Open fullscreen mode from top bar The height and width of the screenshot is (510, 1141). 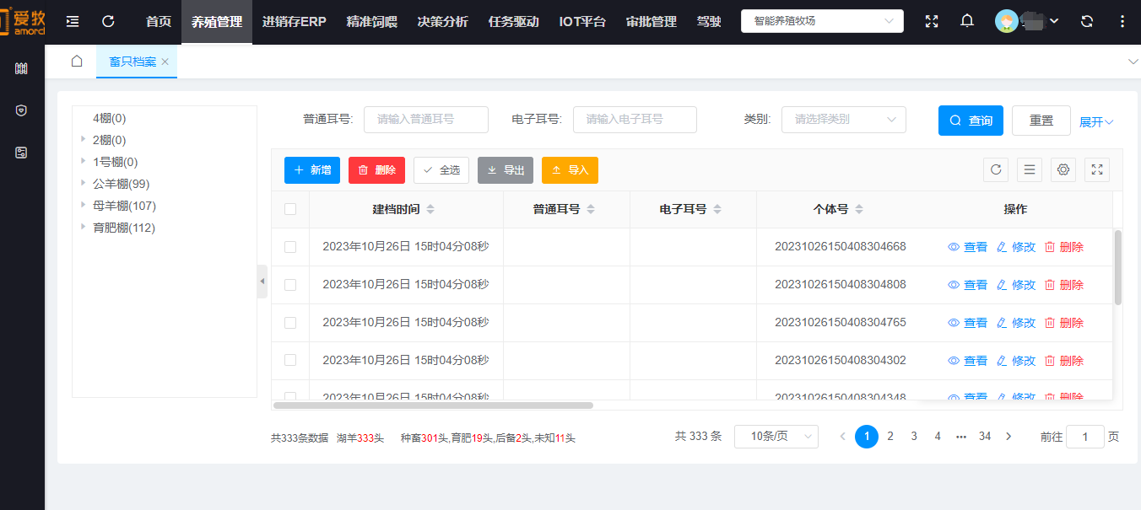[x=932, y=22]
